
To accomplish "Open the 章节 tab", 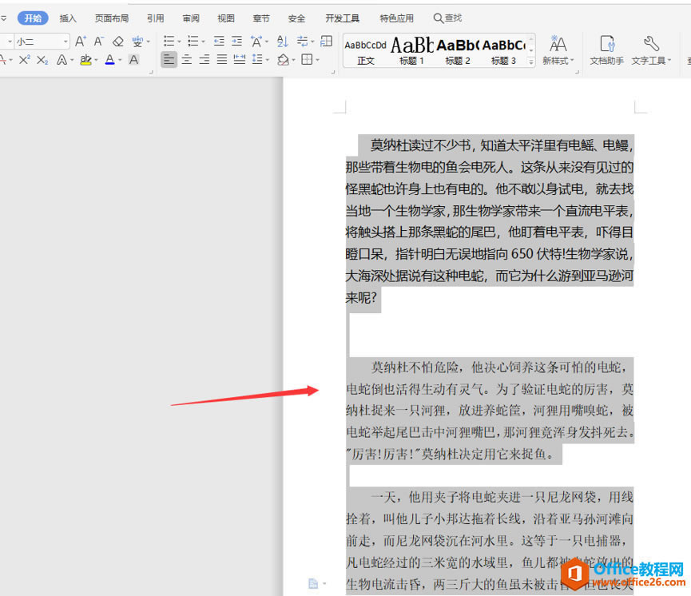I will coord(261,18).
